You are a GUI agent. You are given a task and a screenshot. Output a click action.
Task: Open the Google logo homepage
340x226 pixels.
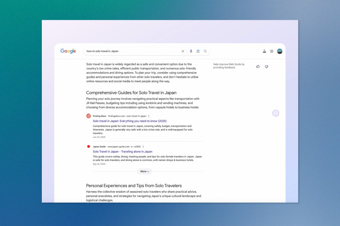[68, 51]
